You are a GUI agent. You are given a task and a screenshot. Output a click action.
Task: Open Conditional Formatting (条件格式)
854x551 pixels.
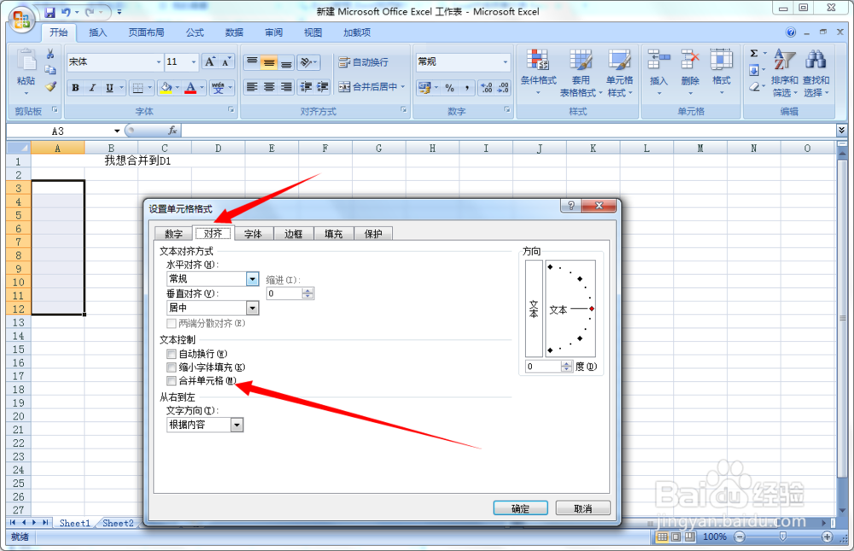[x=538, y=73]
